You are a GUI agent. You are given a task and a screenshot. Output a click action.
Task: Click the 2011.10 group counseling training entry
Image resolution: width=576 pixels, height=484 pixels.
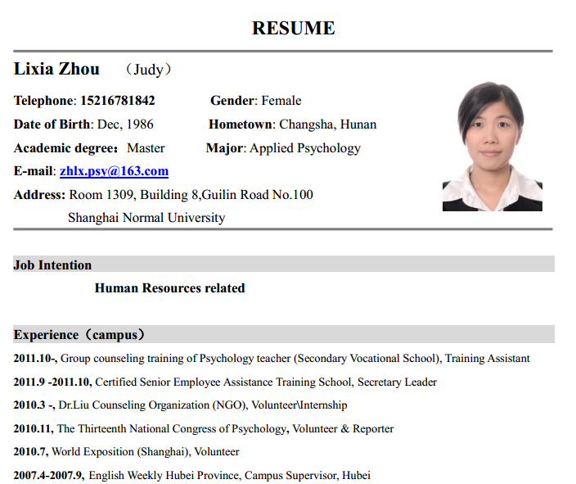(271, 359)
